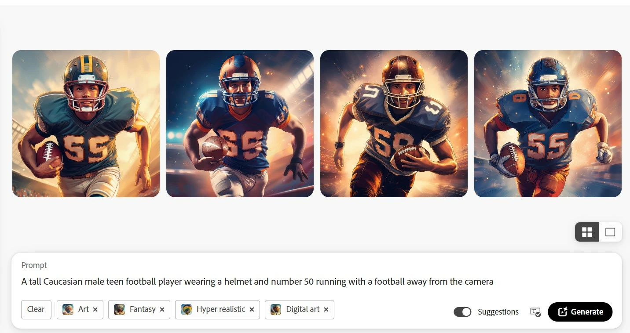Open the third player image, number 50
Image resolution: width=630 pixels, height=333 pixels.
pyautogui.click(x=394, y=123)
